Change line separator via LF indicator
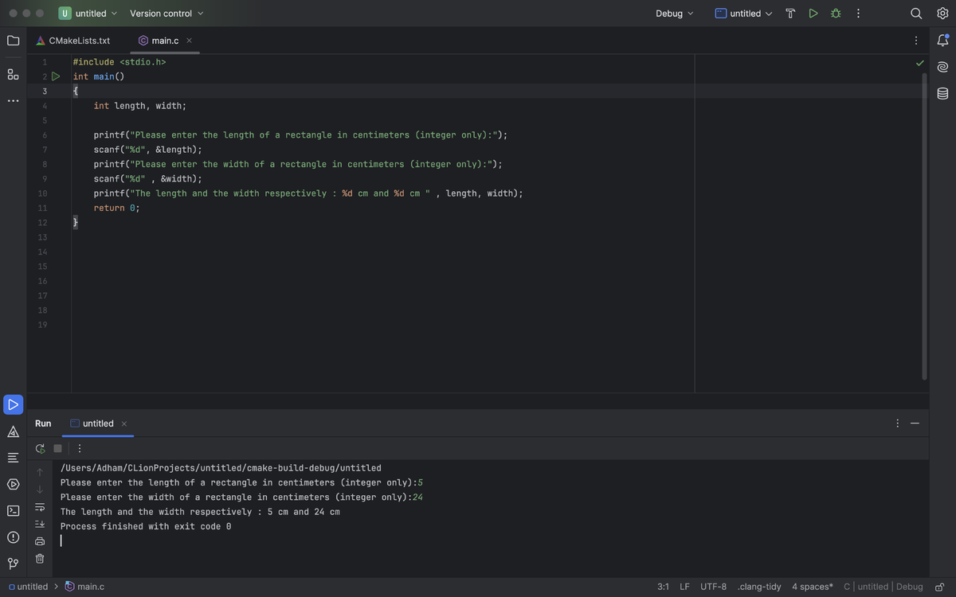 tap(684, 587)
